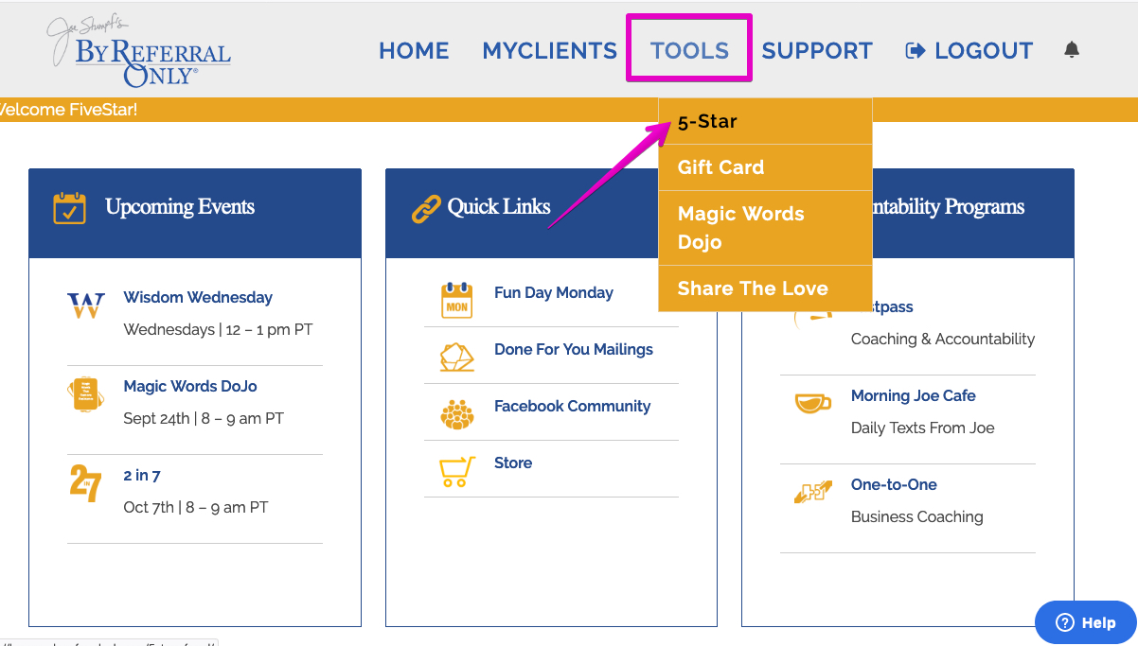Click the Done For You Mailings envelope icon
The width and height of the screenshot is (1138, 646).
click(x=457, y=357)
